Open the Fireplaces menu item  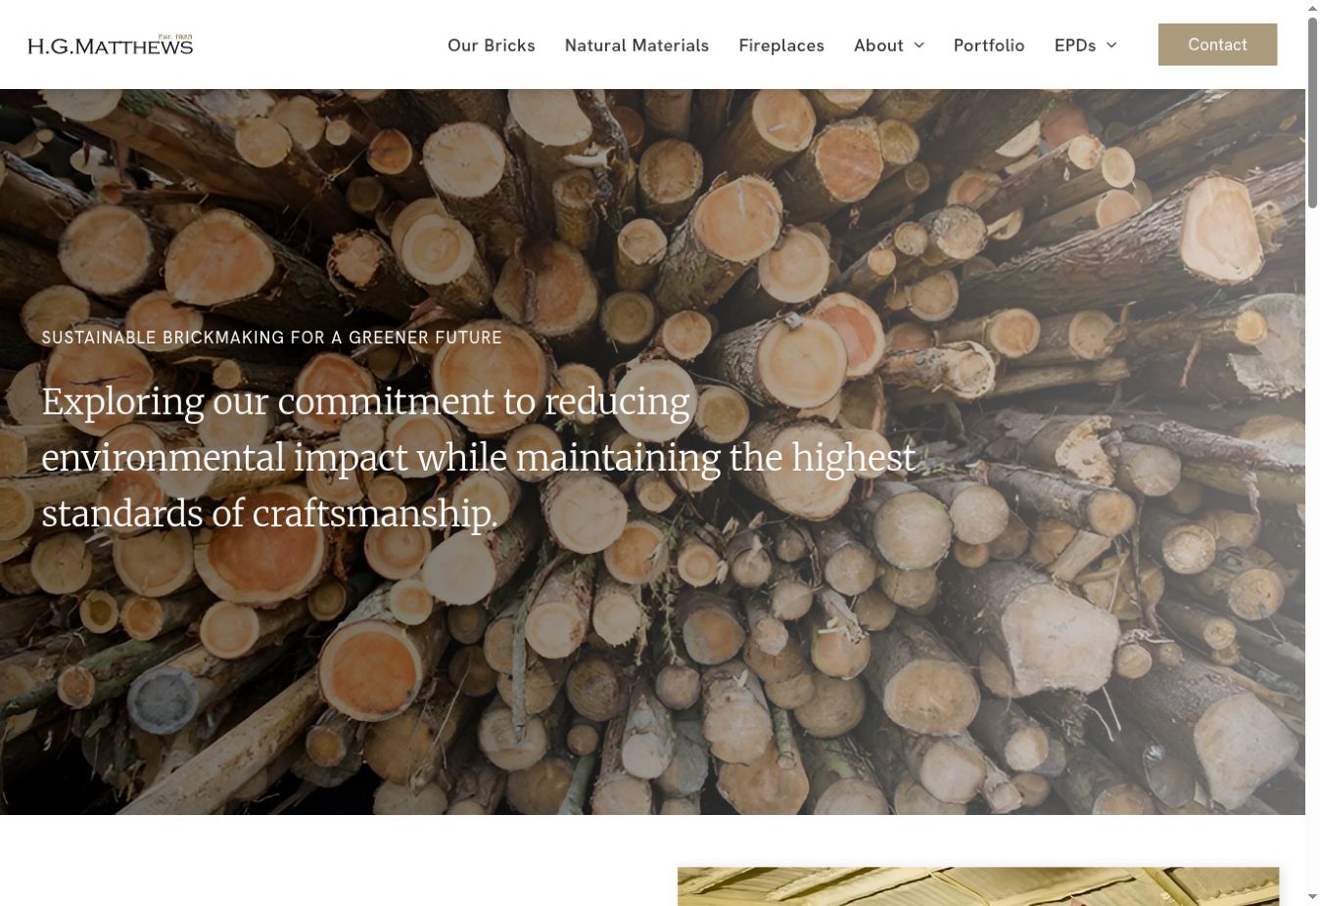[x=781, y=45]
